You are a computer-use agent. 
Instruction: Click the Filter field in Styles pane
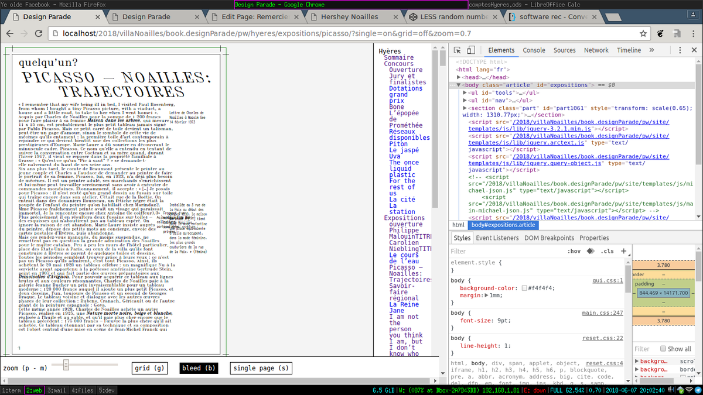click(x=504, y=251)
